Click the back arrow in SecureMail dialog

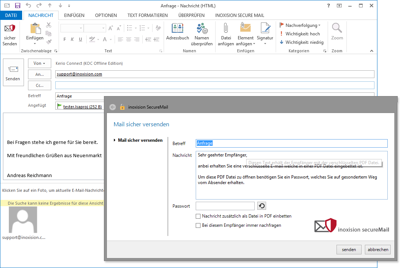click(113, 107)
